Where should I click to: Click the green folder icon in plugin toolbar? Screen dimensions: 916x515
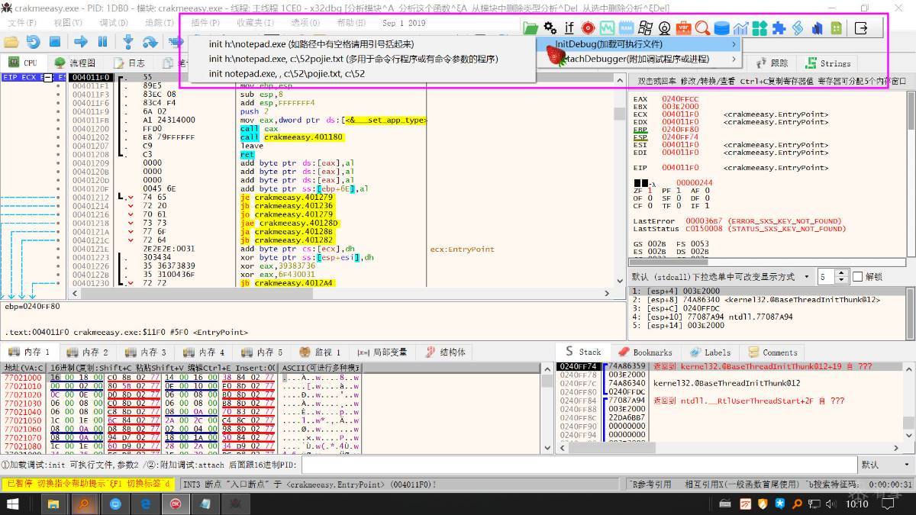pyautogui.click(x=531, y=28)
